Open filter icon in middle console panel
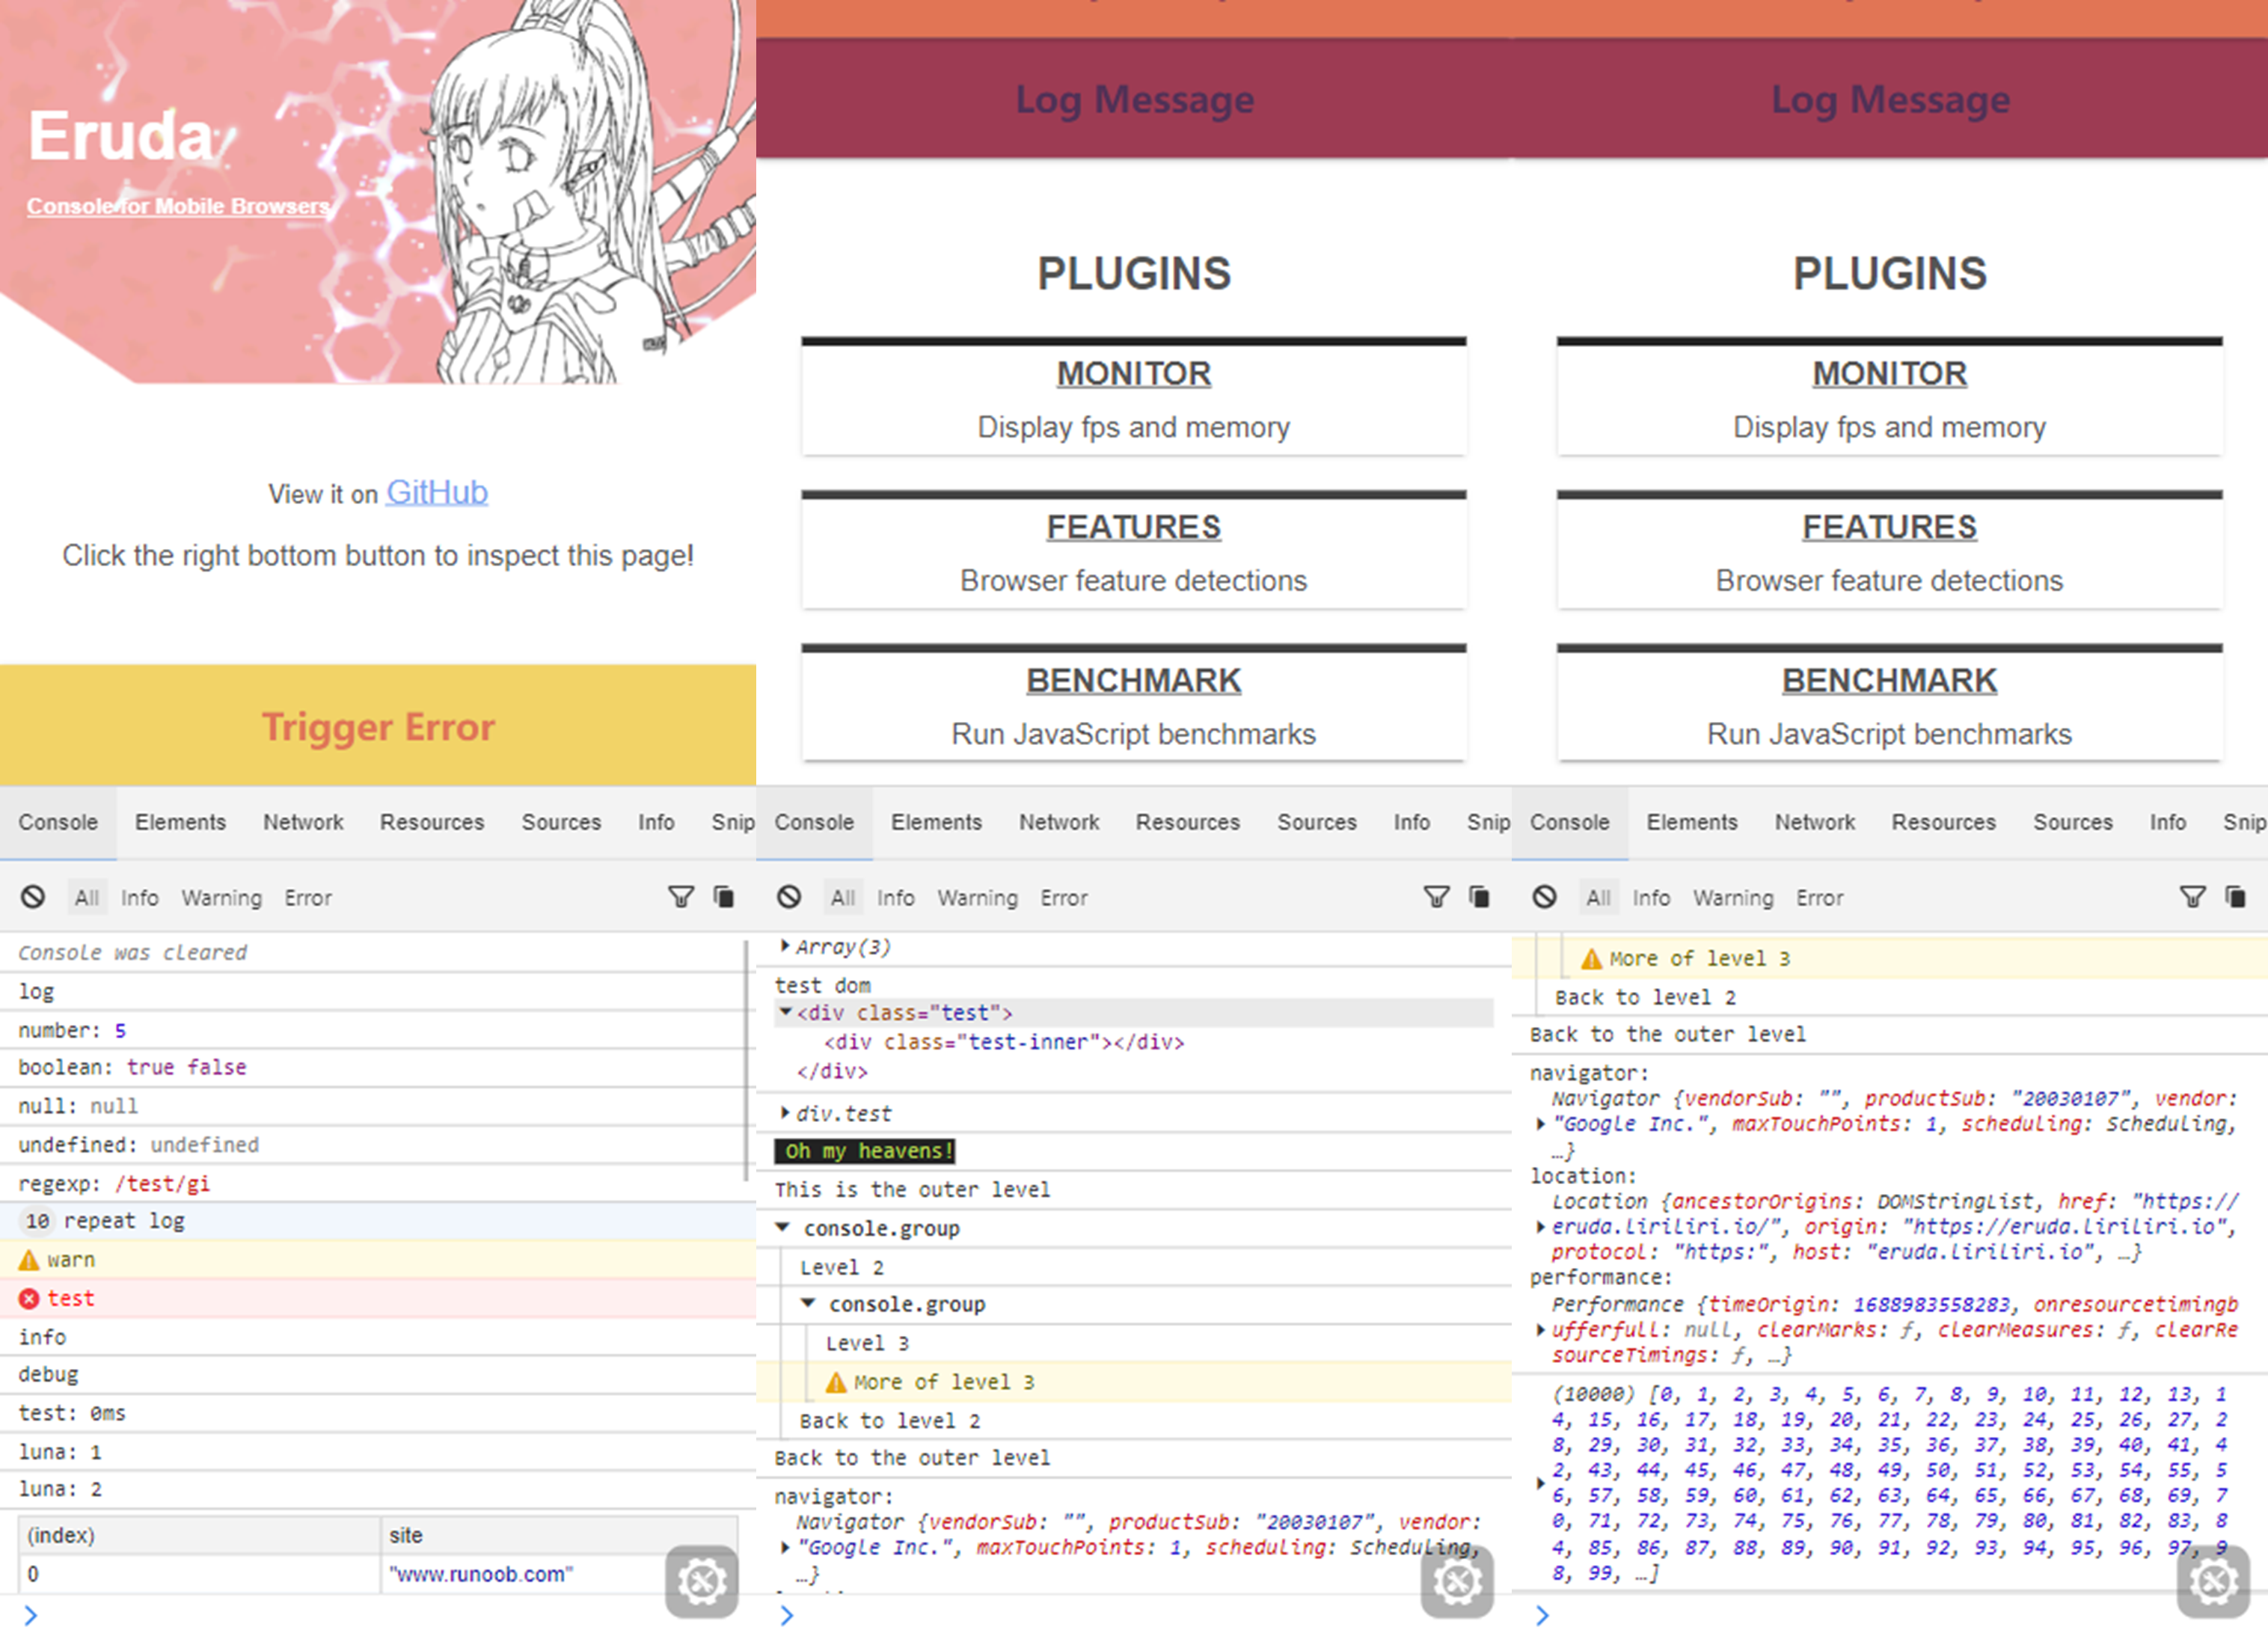This screenshot has height=1636, width=2268. (x=1437, y=897)
